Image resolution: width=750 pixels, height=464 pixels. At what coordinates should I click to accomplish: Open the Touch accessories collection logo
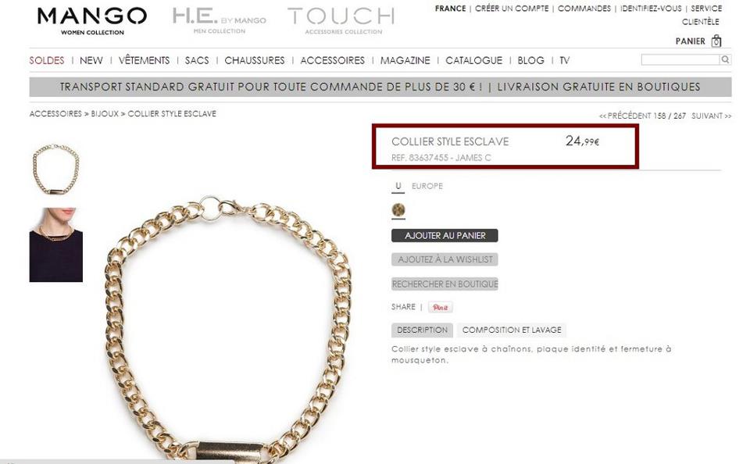(x=341, y=21)
